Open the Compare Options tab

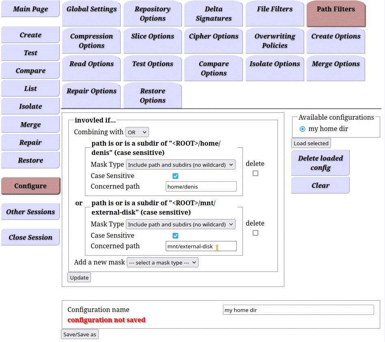pyautogui.click(x=214, y=68)
